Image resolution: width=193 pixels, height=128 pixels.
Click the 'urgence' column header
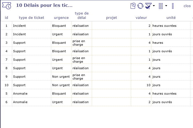click(61, 18)
